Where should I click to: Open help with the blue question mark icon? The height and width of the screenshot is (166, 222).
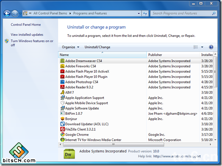point(211,47)
